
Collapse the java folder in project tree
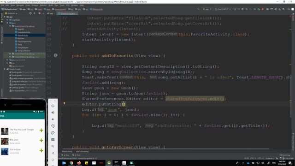7,23
